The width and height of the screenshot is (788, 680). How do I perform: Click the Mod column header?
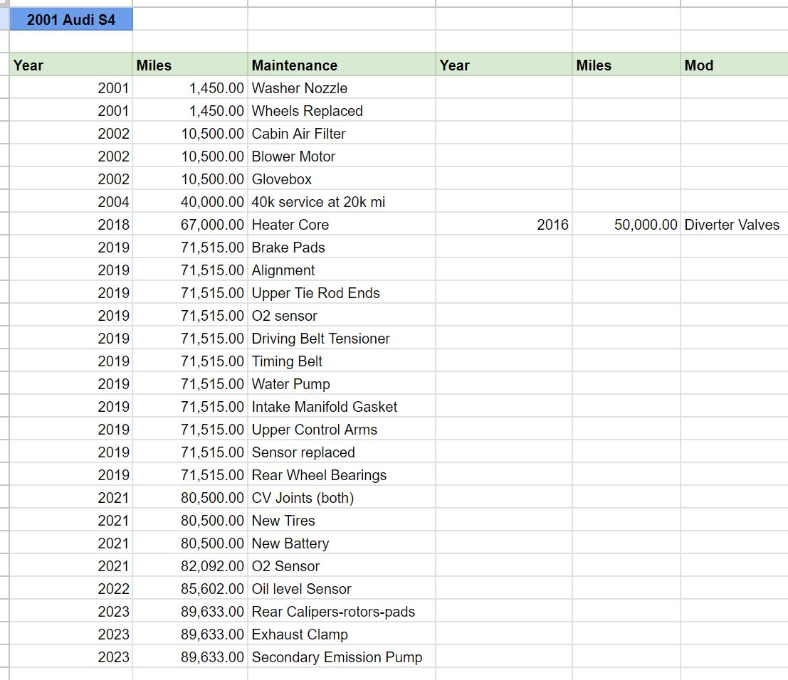(x=734, y=65)
